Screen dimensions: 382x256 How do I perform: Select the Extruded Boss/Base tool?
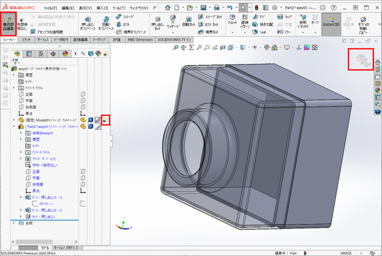pos(88,24)
